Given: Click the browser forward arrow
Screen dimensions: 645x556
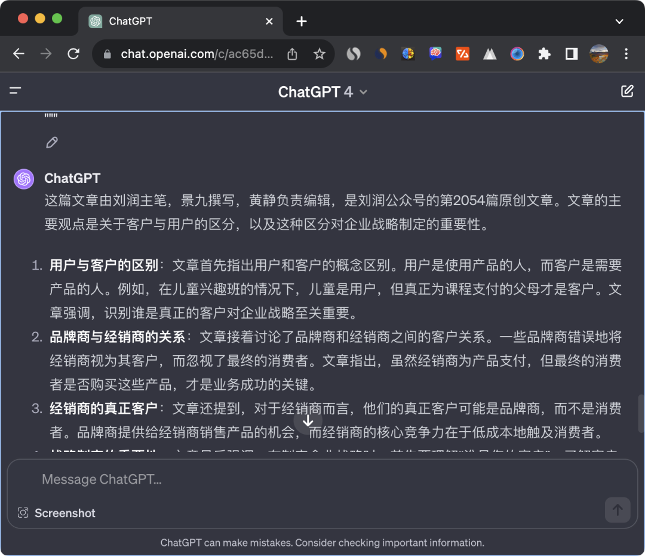Looking at the screenshot, I should coord(46,54).
